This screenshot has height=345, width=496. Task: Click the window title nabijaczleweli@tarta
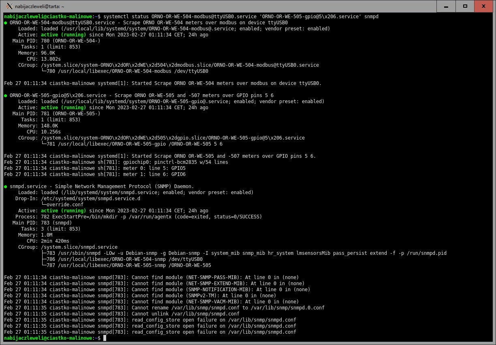tap(40, 7)
